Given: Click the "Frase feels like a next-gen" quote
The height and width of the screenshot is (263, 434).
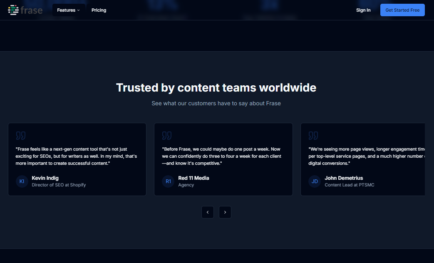Looking at the screenshot, I should coord(77,156).
